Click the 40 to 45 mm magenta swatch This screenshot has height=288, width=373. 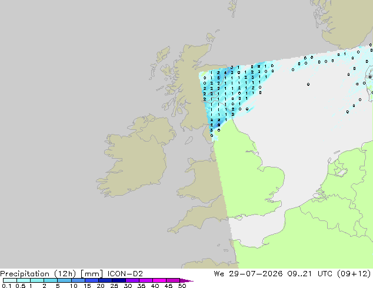[x=159, y=280]
